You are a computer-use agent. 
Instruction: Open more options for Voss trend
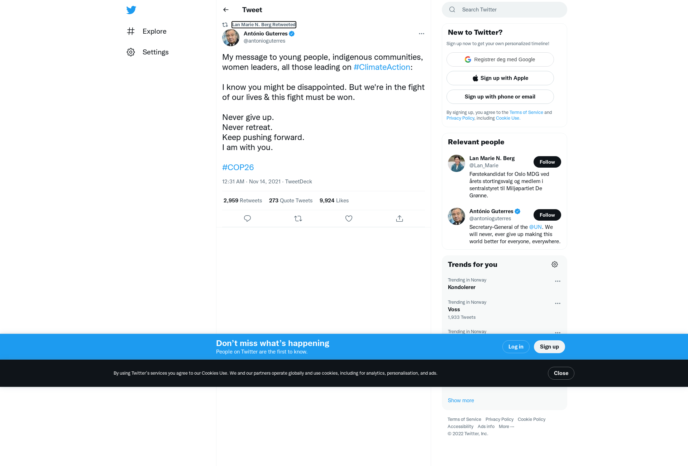coord(558,303)
